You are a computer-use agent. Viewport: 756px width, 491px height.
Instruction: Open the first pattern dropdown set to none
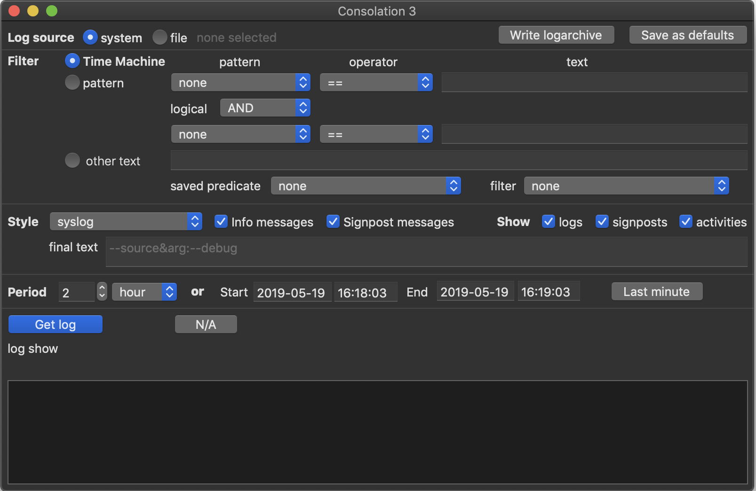click(240, 83)
